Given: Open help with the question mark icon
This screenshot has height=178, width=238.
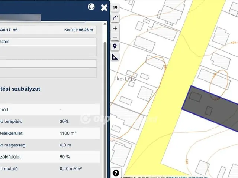Looking at the screenshot, I should [x=116, y=173].
